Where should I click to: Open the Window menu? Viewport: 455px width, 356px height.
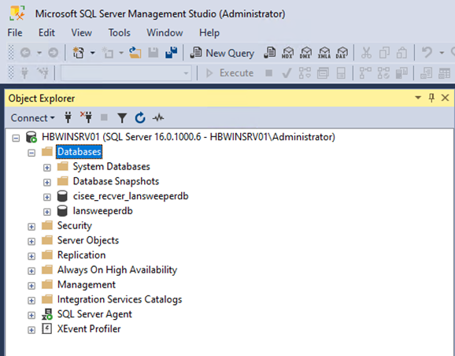click(165, 32)
